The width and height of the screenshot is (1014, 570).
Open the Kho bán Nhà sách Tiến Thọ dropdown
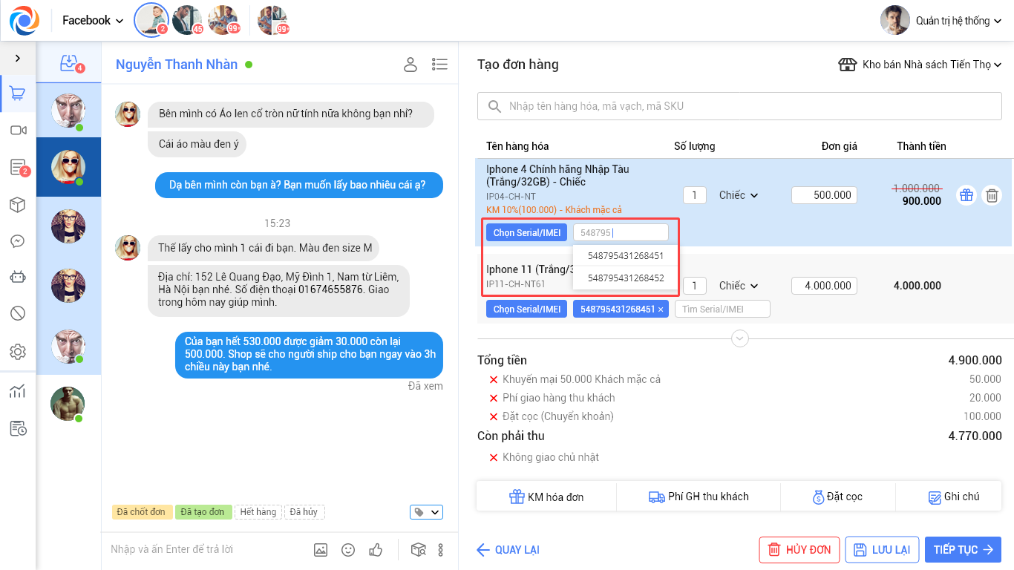click(920, 65)
